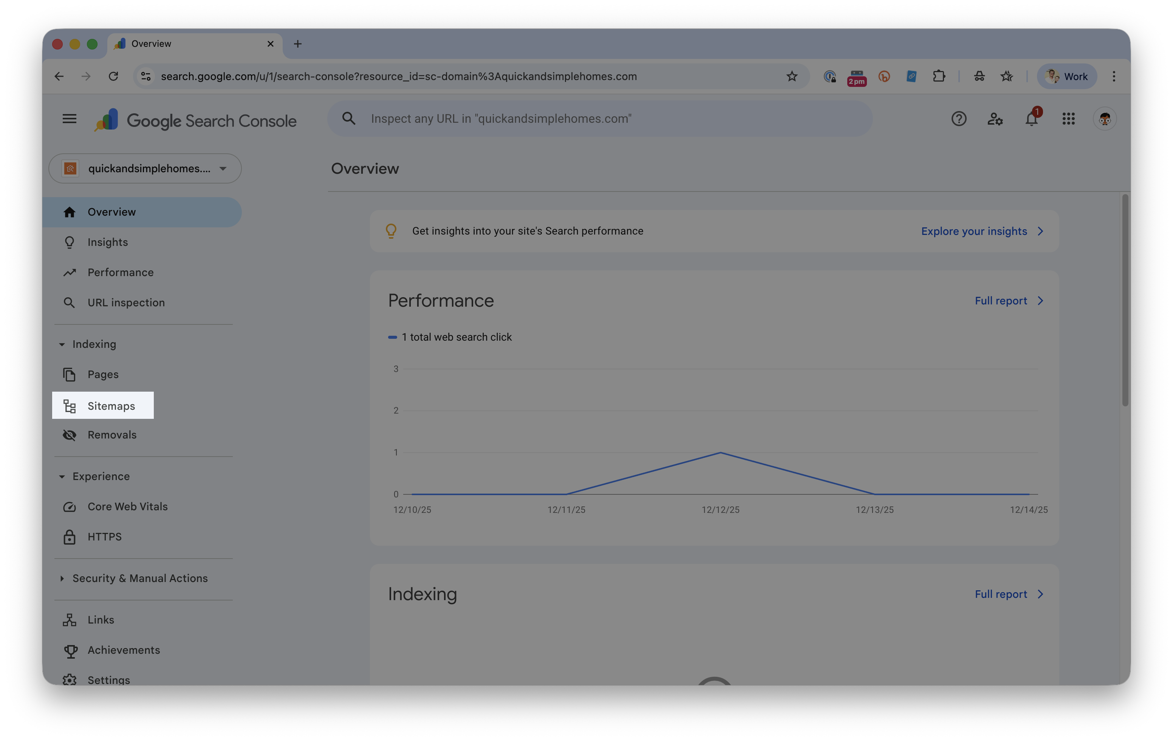Click the users and permissions icon
The height and width of the screenshot is (741, 1173).
click(x=995, y=119)
